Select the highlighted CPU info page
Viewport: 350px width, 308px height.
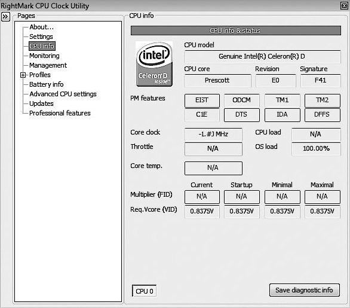(42, 46)
